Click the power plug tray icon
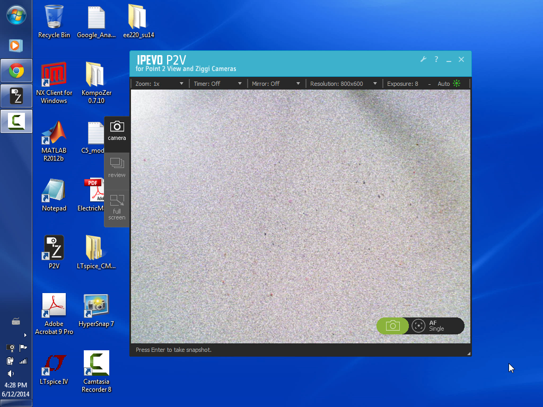 pos(11,361)
